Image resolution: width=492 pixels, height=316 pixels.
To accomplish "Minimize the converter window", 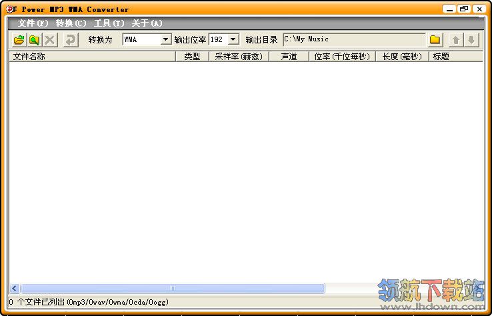I will click(x=449, y=9).
